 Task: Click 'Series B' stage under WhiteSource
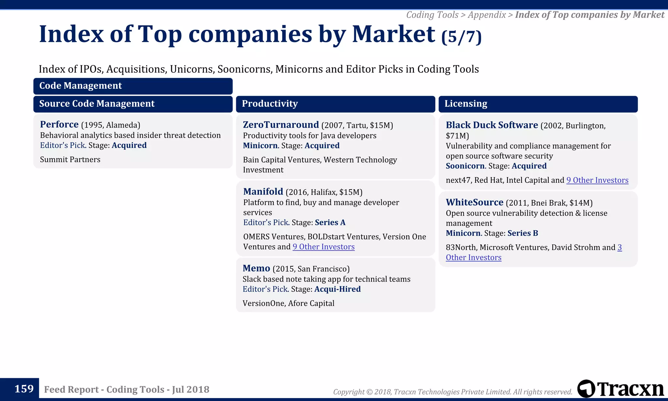pos(523,233)
